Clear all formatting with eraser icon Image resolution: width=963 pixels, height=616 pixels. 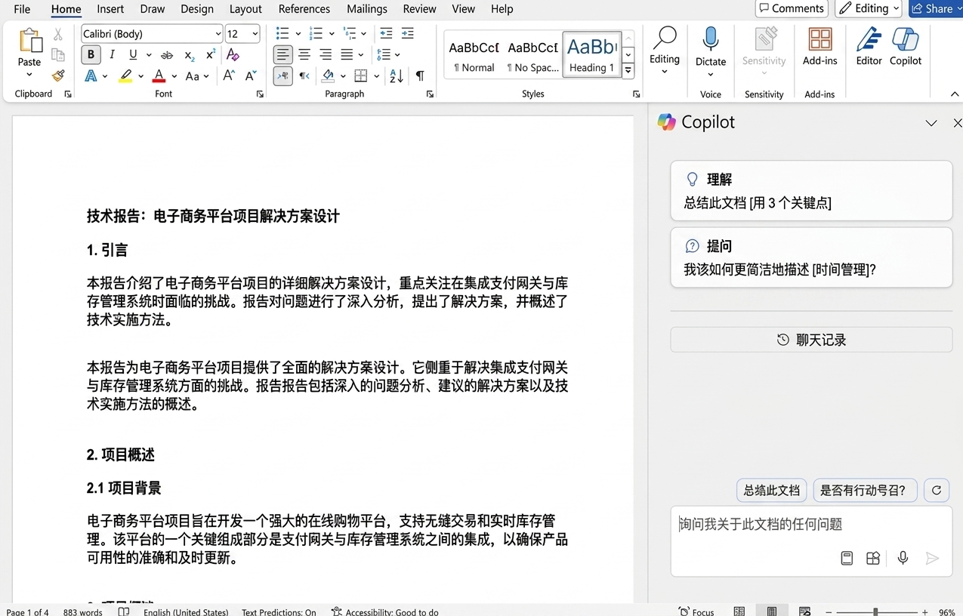pos(233,54)
